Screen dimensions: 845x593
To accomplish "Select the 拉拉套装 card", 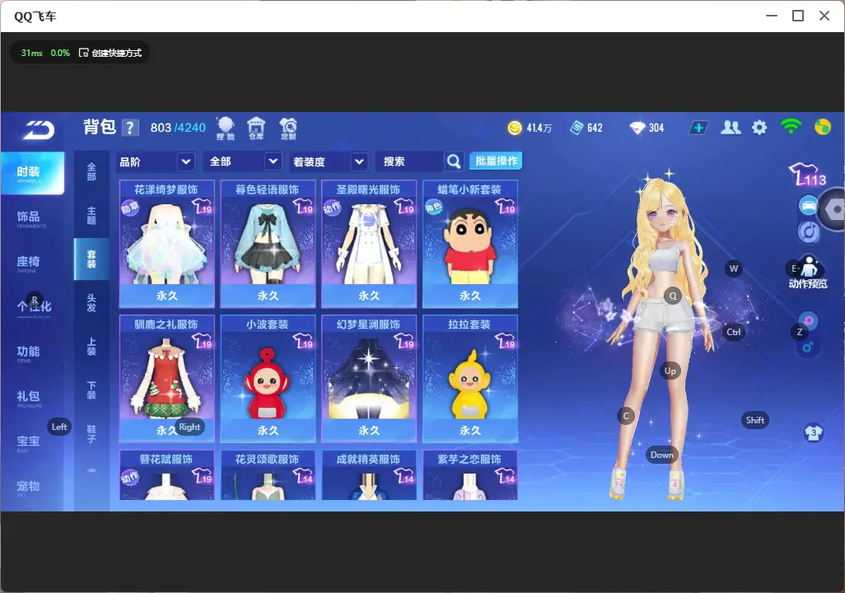I will pos(470,378).
